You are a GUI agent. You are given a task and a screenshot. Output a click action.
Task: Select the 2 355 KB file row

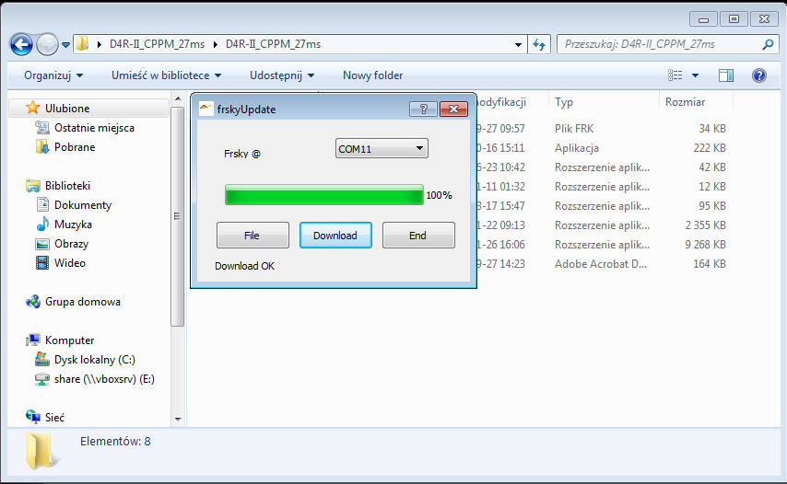[603, 225]
